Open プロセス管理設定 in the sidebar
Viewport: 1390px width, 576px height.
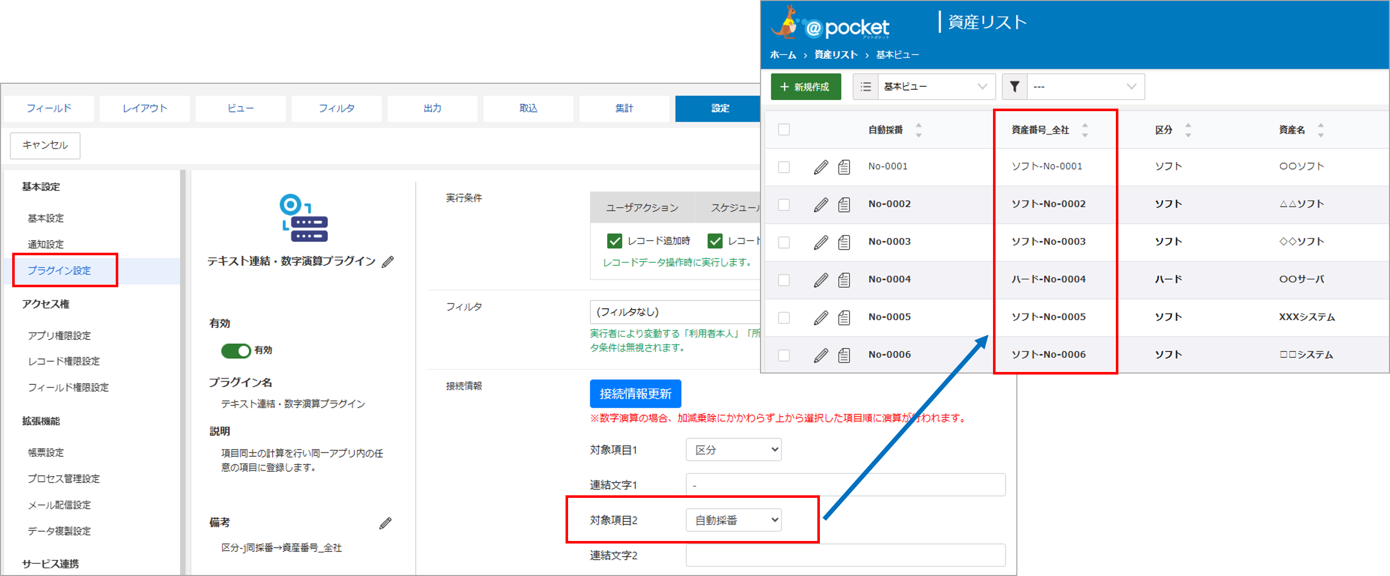pyautogui.click(x=63, y=479)
